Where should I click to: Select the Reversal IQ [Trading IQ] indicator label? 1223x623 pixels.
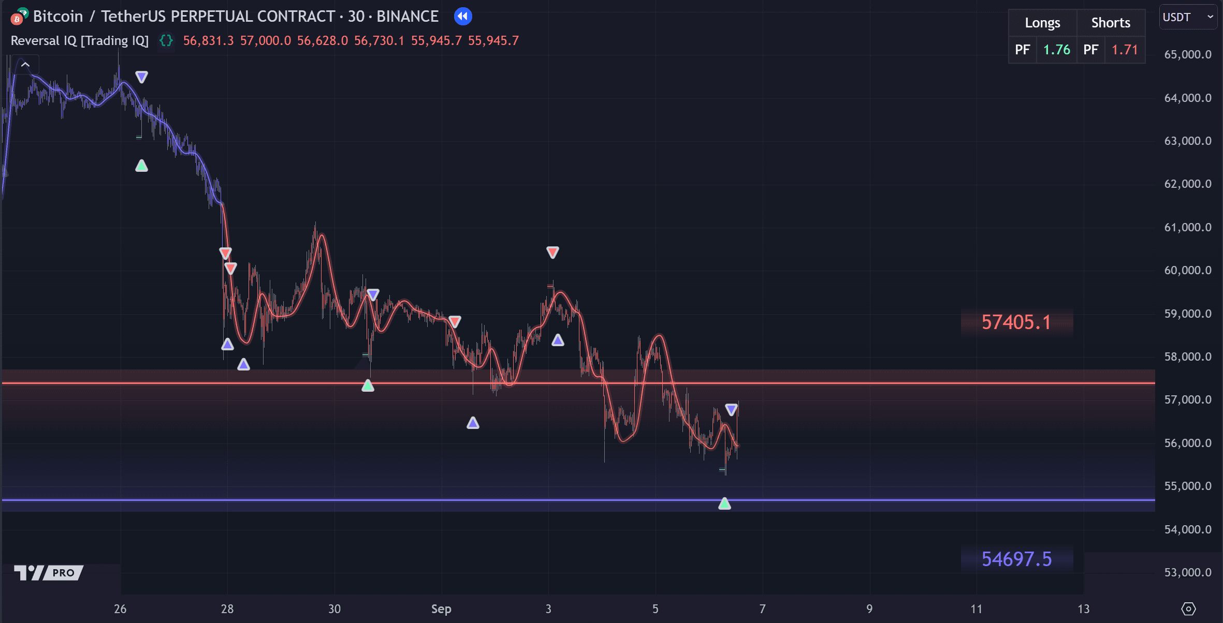click(80, 40)
